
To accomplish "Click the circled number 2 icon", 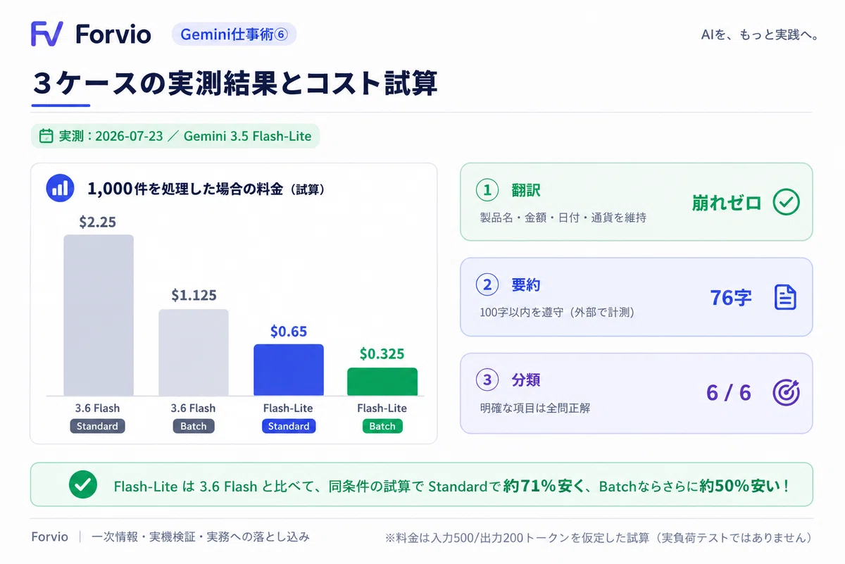I will pos(487,285).
